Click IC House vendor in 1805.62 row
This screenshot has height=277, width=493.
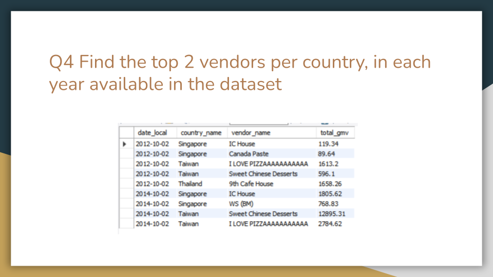(242, 194)
